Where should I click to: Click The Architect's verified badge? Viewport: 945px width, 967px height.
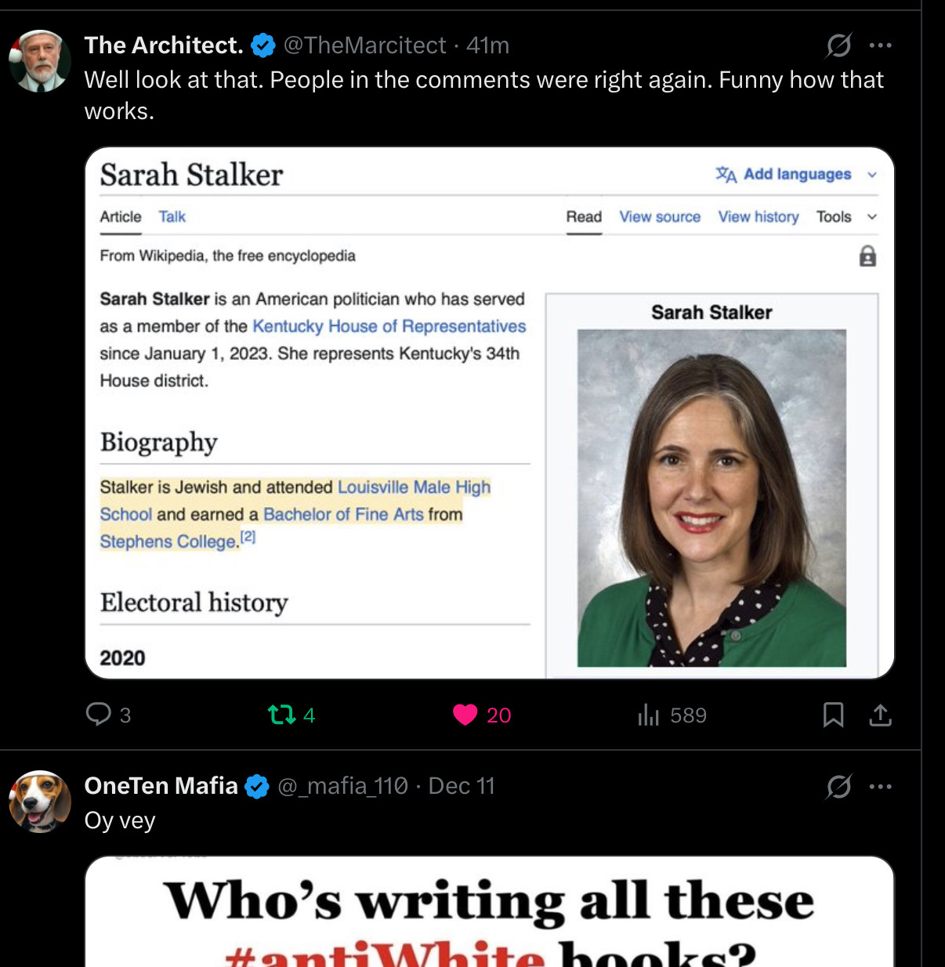[x=263, y=45]
